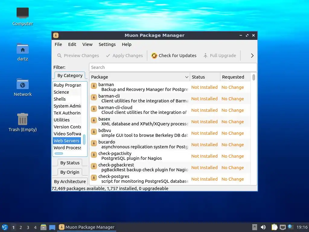Screen dimensions: 309x232
Task: Click the check-postgres package icon
Action: 94,178
